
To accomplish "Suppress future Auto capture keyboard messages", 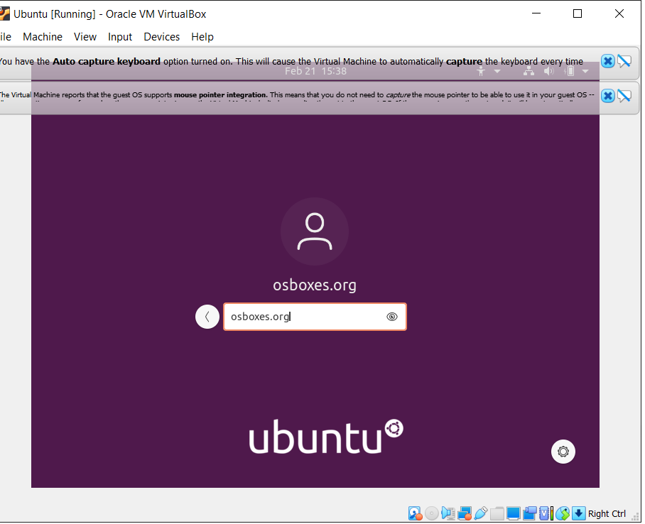I will pyautogui.click(x=624, y=61).
